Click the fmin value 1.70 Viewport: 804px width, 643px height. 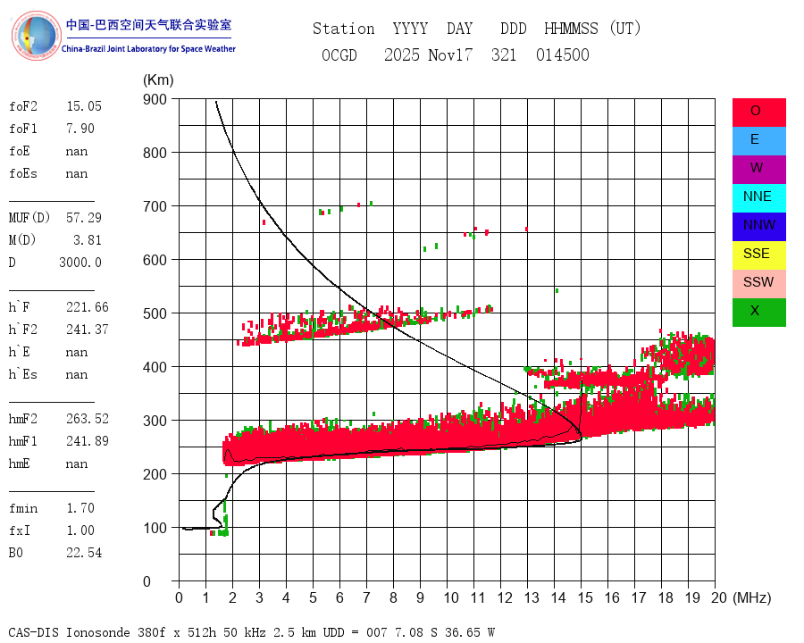click(80, 508)
